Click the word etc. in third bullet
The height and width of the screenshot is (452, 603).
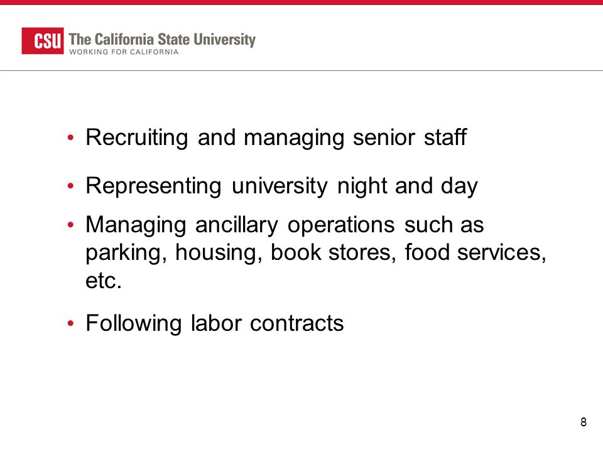point(104,281)
